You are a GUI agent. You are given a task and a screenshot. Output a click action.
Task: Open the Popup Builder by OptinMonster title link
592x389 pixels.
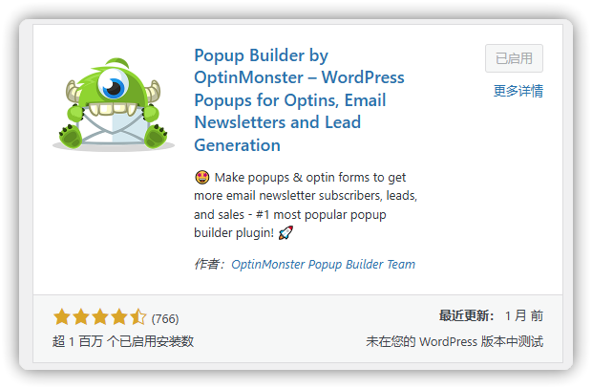(x=299, y=100)
